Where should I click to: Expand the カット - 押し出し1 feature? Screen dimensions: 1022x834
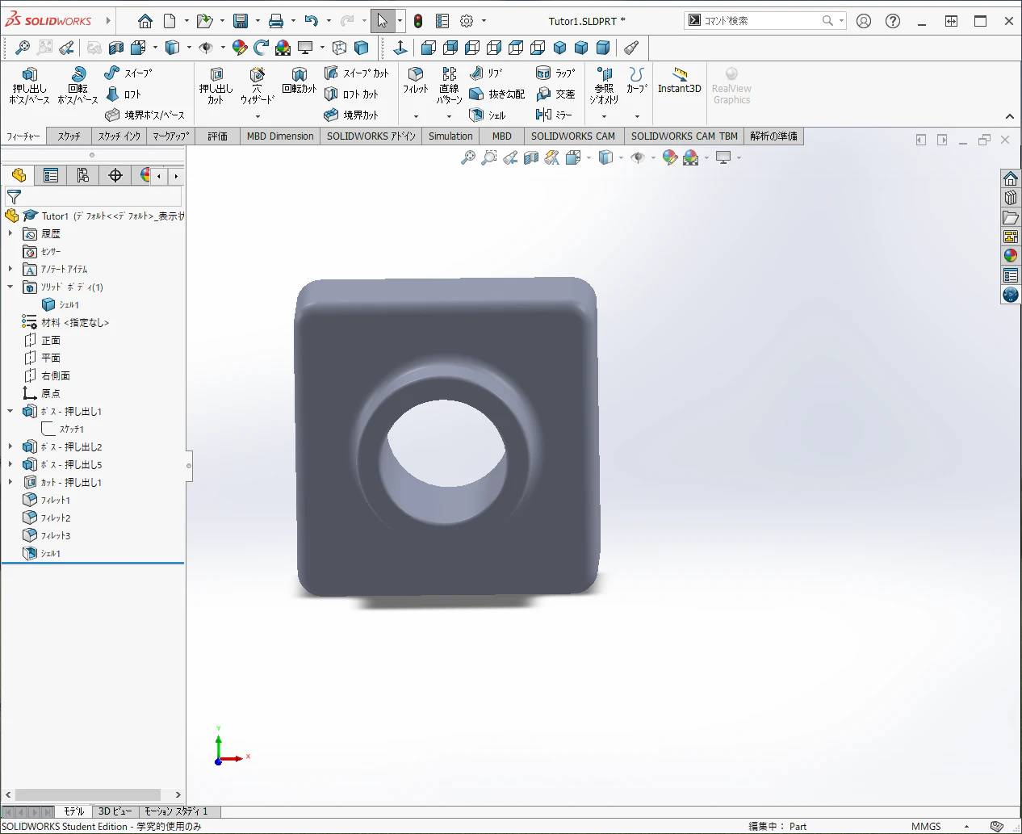10,482
